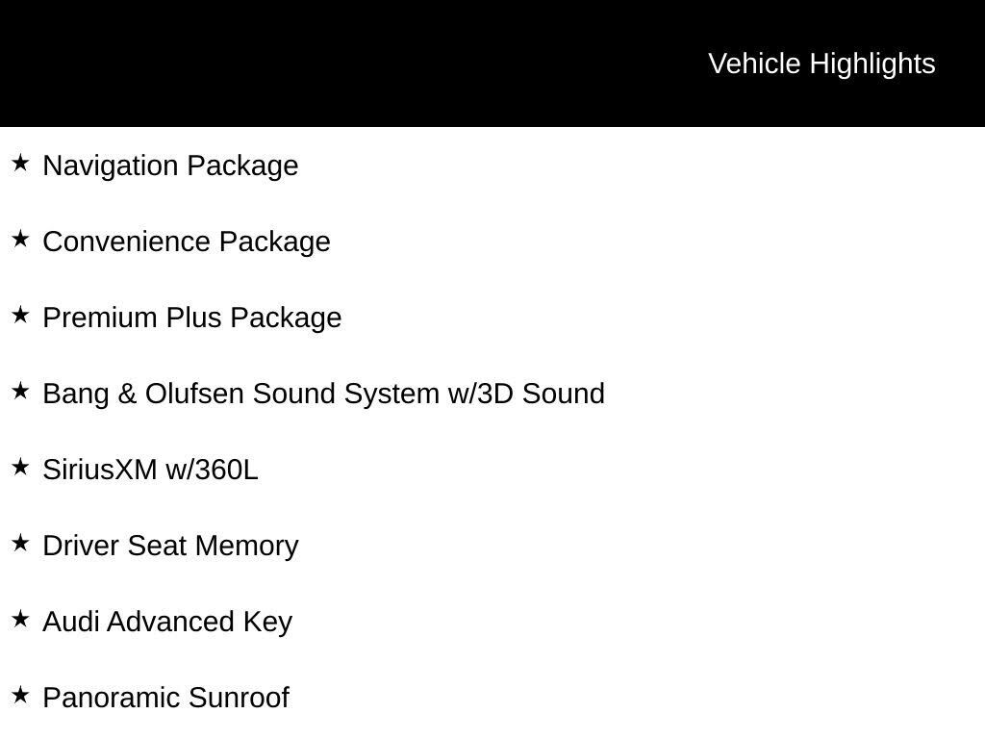Click the star beside Driver Seat Memory
The width and height of the screenshot is (985, 739).
[x=20, y=544]
